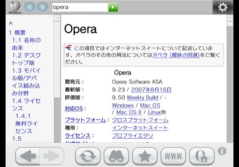Open the 'Mac OS X' link
This screenshot has width=239, height=167.
[x=129, y=112]
